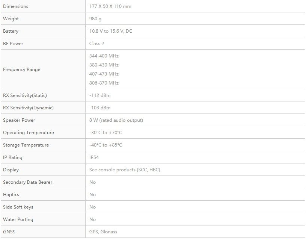This screenshot has height=239, width=306.
Task: Click the RX Sensitivity(Dynamic) label
Action: point(28,108)
